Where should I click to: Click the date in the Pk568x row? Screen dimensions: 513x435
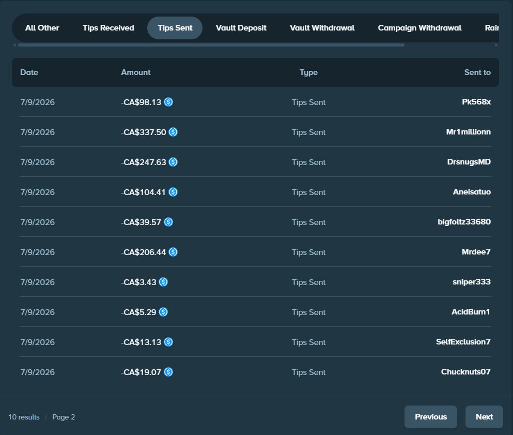pos(37,102)
